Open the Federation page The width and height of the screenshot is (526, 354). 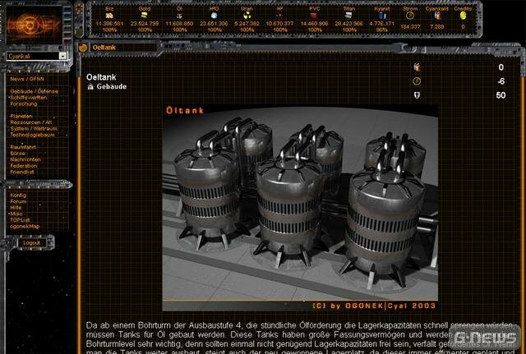24,166
